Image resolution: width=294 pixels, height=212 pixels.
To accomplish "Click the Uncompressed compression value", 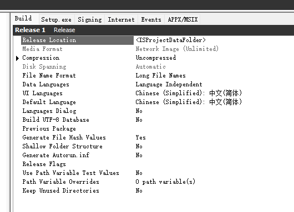I will (156, 58).
